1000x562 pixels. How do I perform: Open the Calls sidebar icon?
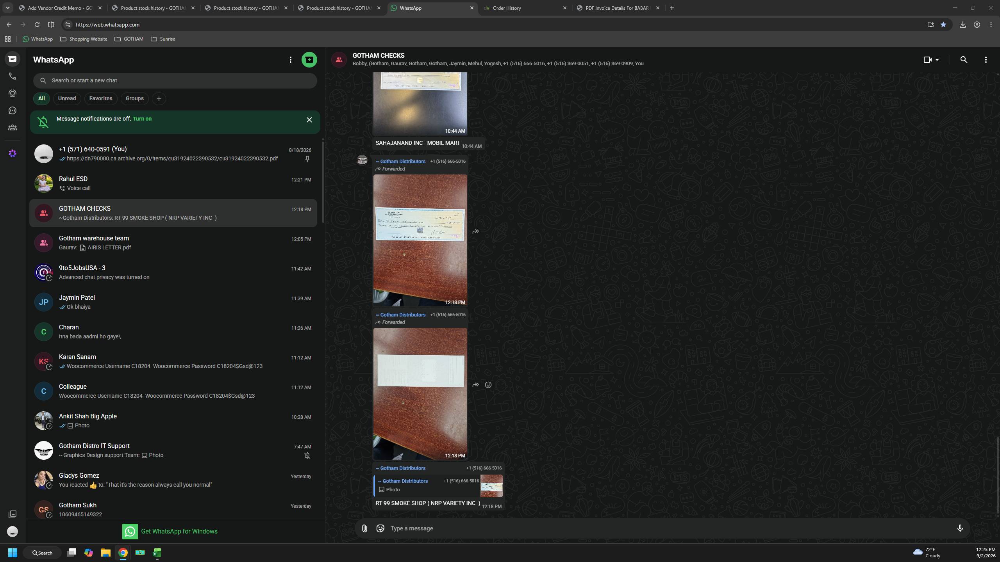(x=12, y=76)
